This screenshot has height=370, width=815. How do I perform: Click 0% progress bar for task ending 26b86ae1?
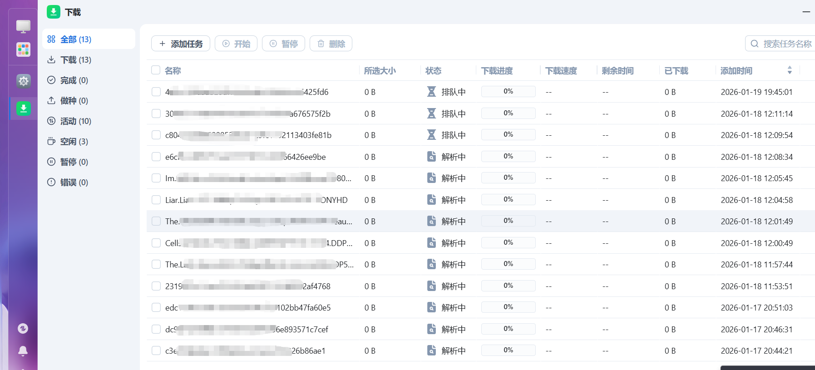pos(509,350)
